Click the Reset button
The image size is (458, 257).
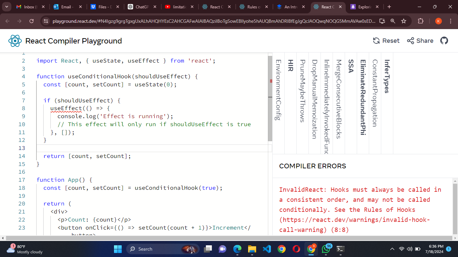(x=386, y=41)
